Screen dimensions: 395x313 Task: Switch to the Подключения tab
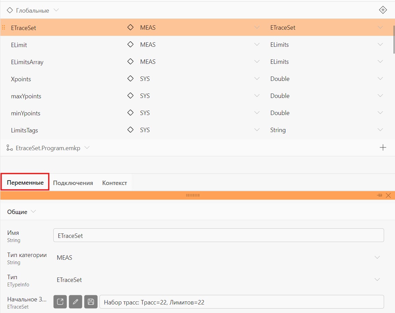73,183
